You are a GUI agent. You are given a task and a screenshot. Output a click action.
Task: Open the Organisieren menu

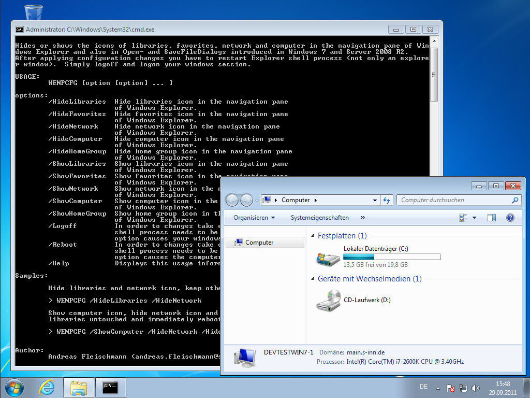click(x=254, y=218)
